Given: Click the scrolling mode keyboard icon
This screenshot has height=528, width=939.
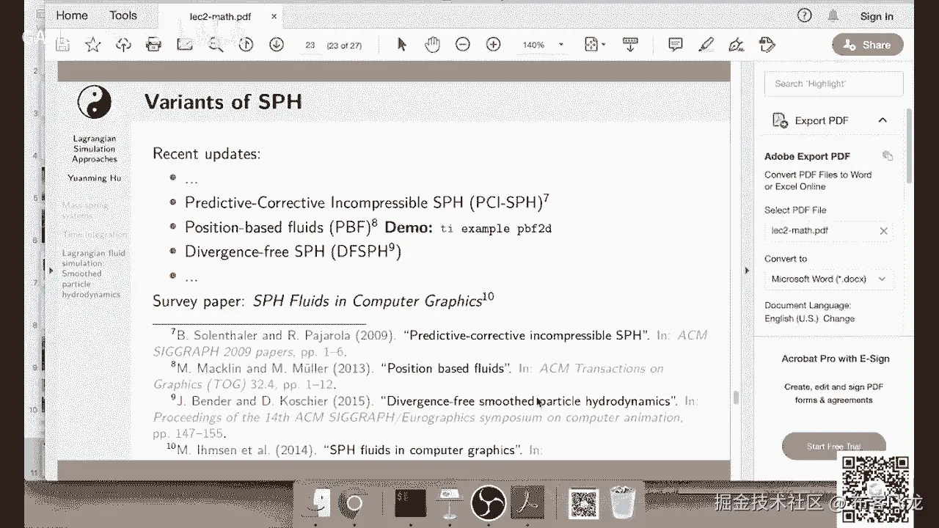Looking at the screenshot, I should coord(630,45).
